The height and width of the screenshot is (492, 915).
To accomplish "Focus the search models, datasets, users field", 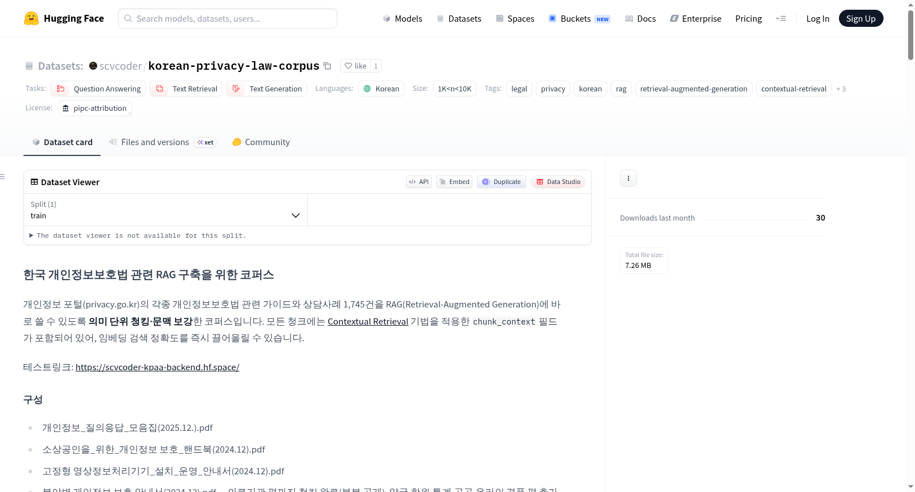I will click(228, 18).
